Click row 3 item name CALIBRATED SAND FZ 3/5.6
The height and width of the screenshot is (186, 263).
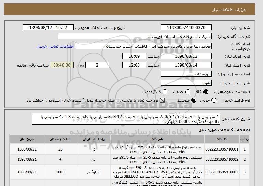point(157,172)
